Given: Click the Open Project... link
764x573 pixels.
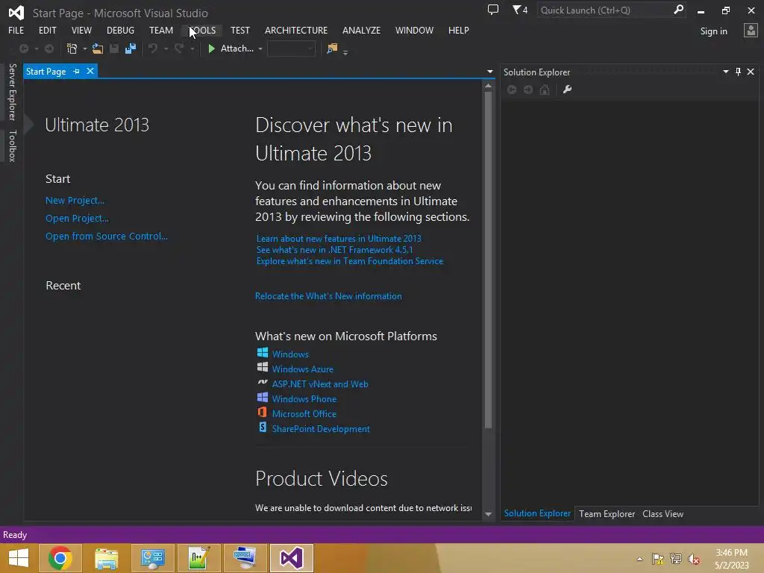Looking at the screenshot, I should pos(77,219).
